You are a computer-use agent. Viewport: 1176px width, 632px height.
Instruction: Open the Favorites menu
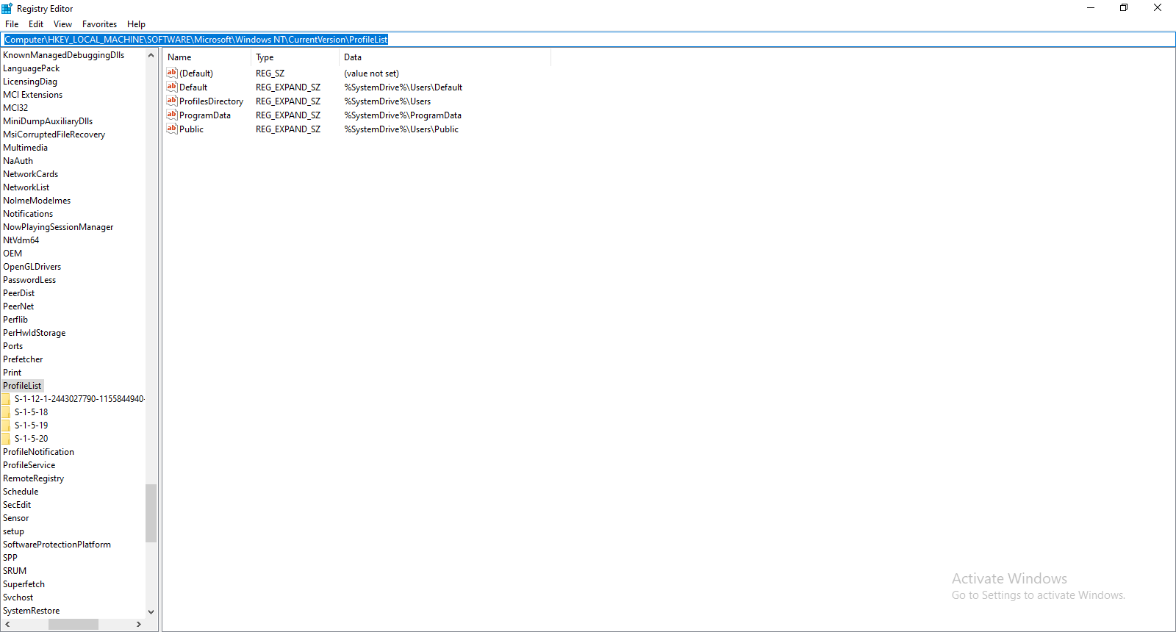tap(99, 24)
